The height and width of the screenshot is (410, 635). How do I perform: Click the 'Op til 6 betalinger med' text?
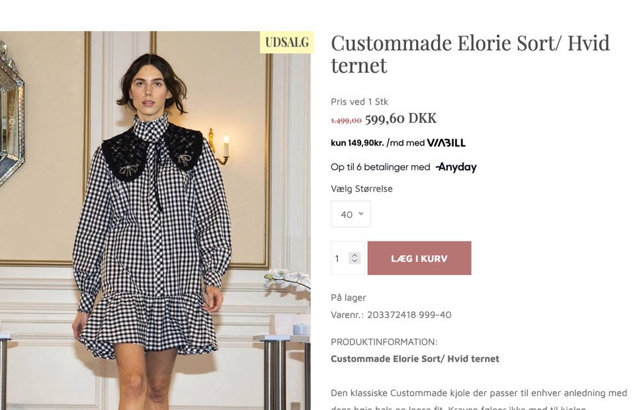point(380,167)
